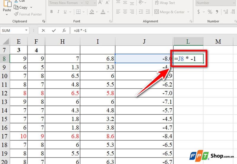
Task: Select row 17 header
Action: click(x=5, y=136)
